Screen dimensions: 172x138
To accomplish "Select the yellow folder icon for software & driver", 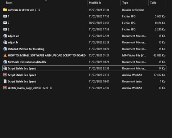I will tap(5, 10).
